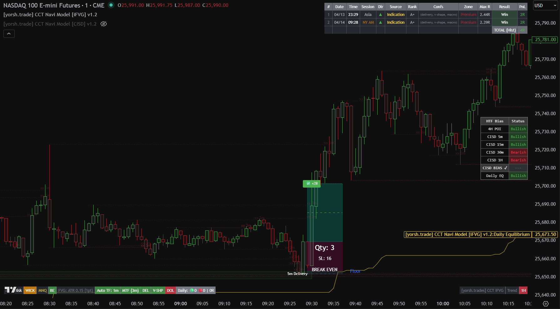This screenshot has height=309, width=560.
Task: Click the MNQ badge in the status bar
Action: (43, 290)
